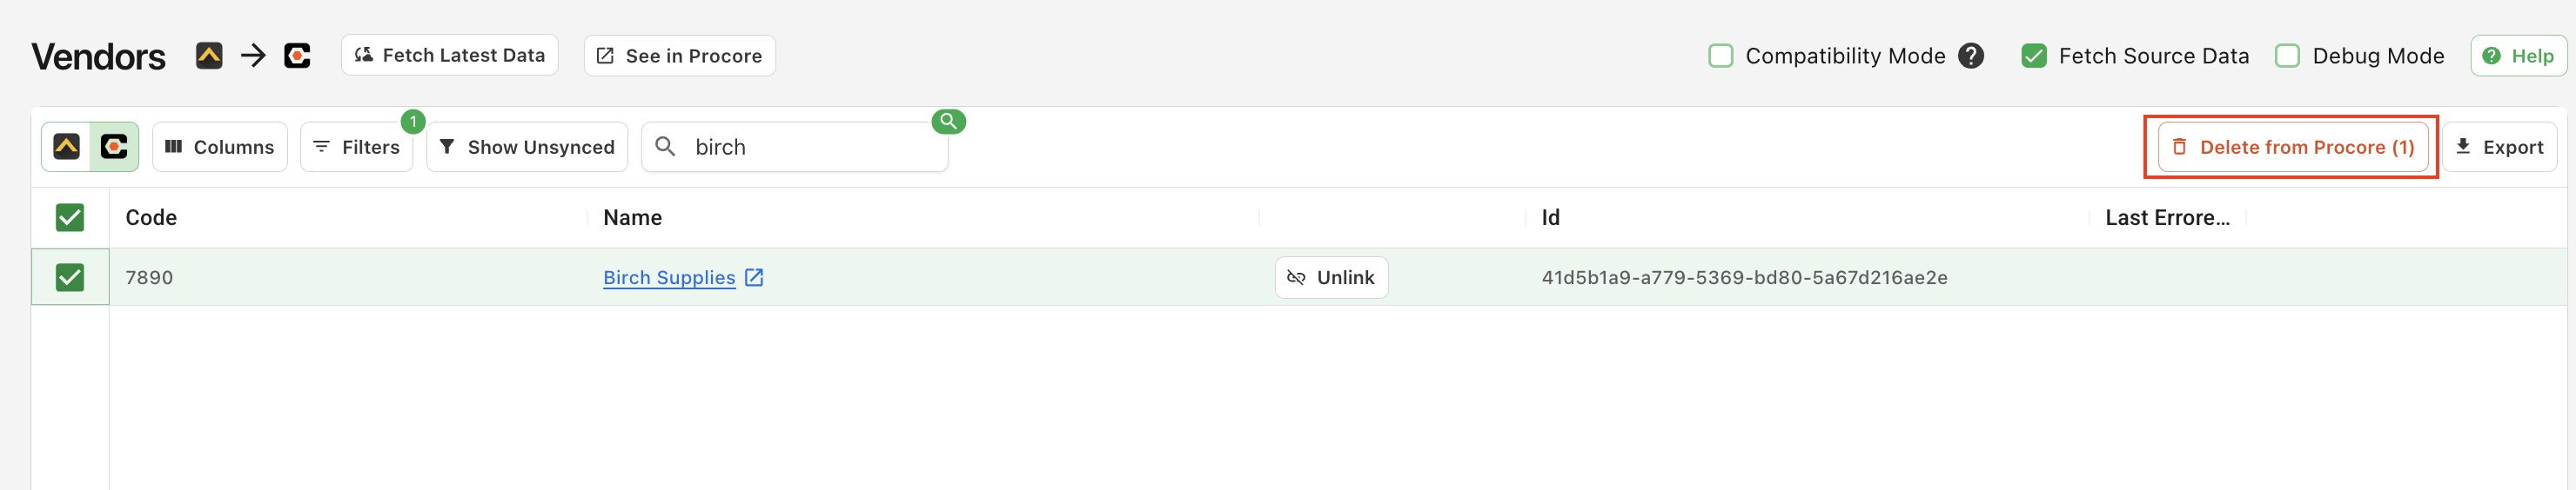Open Birch Supplies external link icon
This screenshot has width=2576, height=490.
point(754,277)
